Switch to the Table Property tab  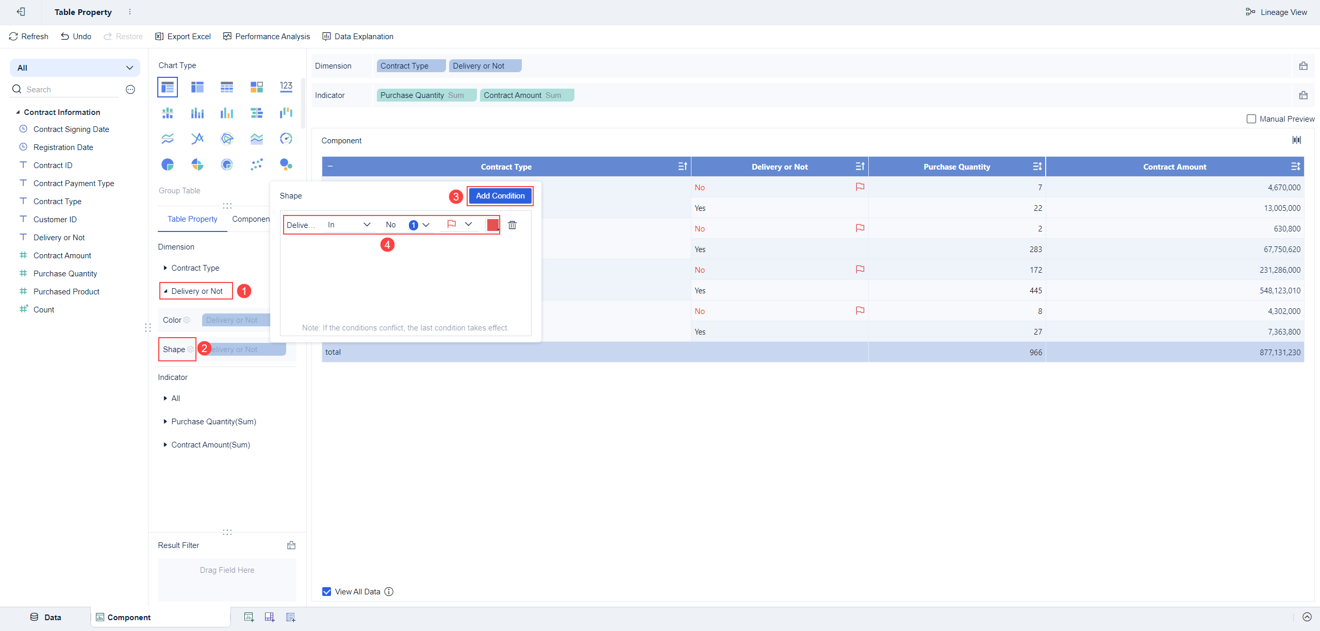pyautogui.click(x=192, y=219)
